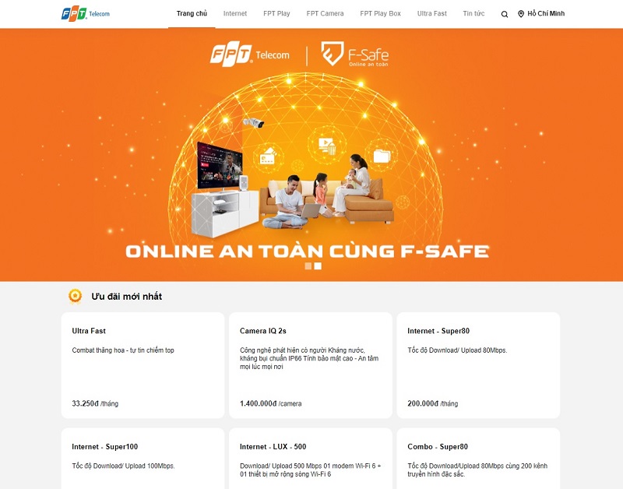Screen dimensions: 623x489
Task: Click the folder icon inside the banner dome
Action: coord(382,155)
